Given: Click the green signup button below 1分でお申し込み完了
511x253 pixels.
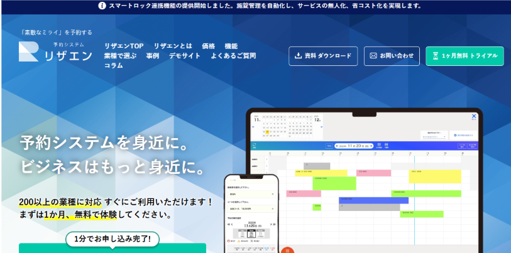Looking at the screenshot, I should [x=112, y=248].
